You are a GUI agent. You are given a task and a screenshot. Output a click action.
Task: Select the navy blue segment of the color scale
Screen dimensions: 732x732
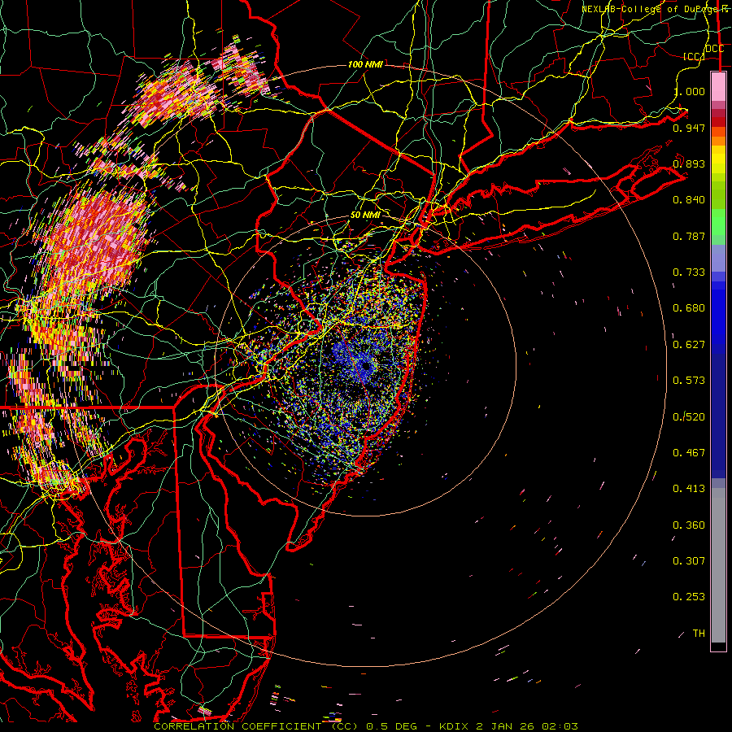click(718, 416)
